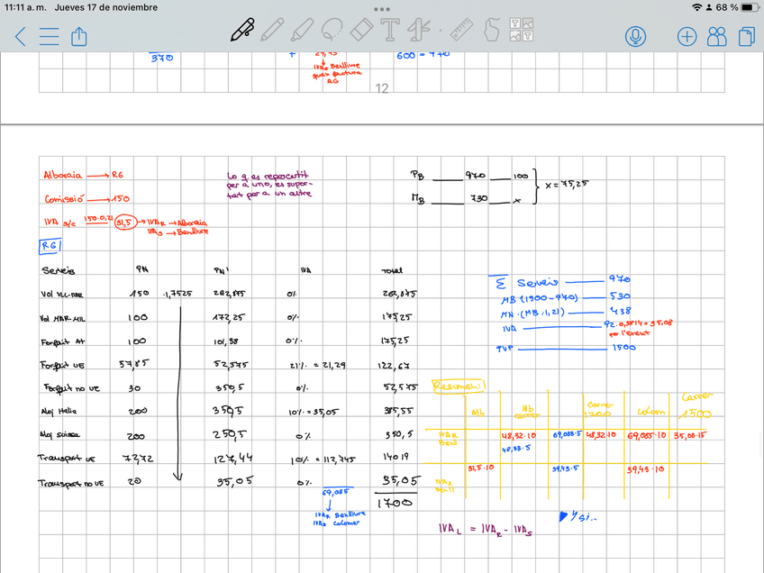Toggle the ruler tool
The width and height of the screenshot is (764, 573).
click(x=461, y=31)
